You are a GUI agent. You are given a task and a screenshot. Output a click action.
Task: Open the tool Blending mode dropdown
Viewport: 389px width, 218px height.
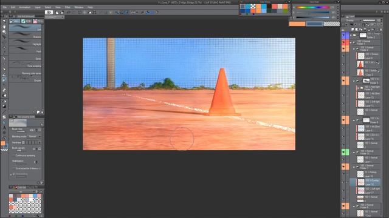(x=34, y=136)
